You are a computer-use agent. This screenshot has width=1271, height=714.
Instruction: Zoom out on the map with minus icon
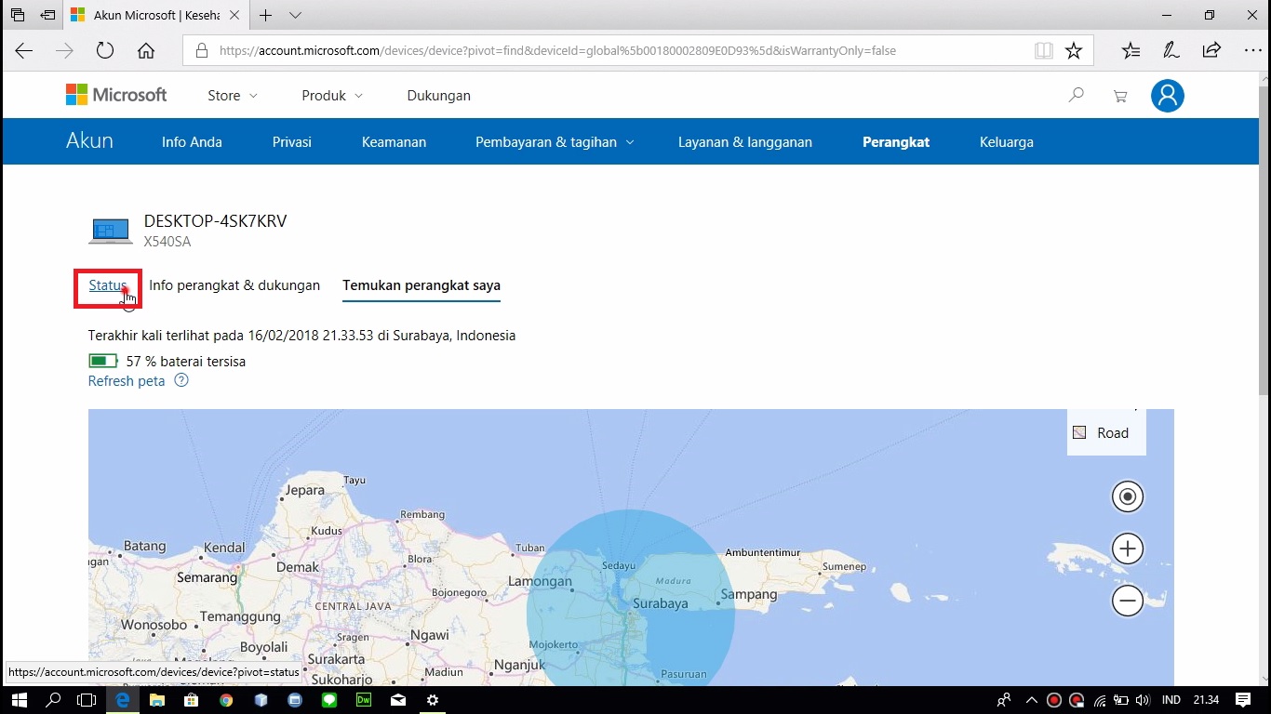pyautogui.click(x=1128, y=602)
